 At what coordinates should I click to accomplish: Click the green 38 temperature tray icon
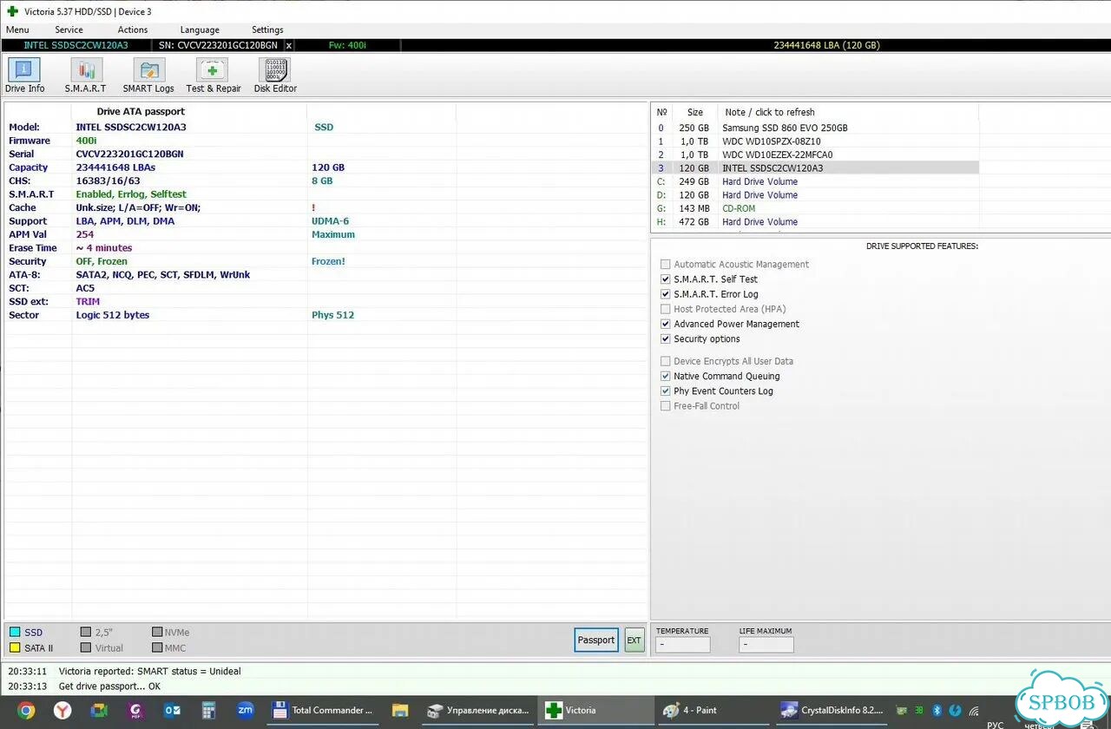918,710
